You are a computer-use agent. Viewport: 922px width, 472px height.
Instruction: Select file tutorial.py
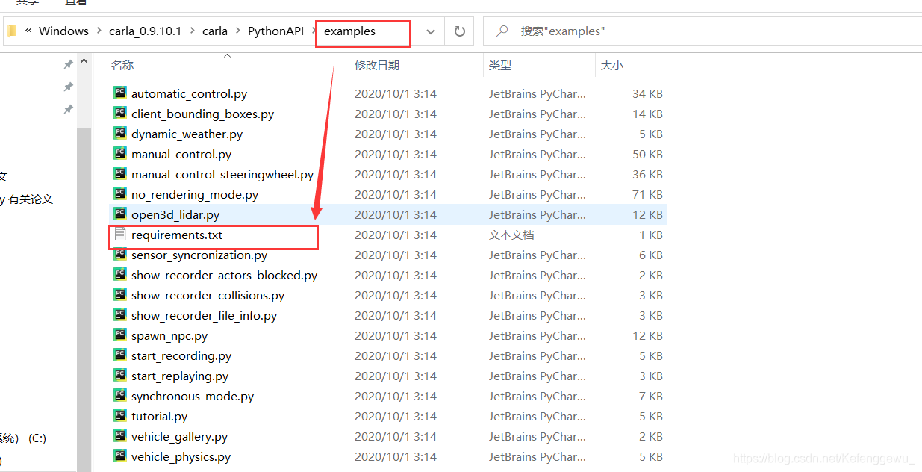point(159,417)
